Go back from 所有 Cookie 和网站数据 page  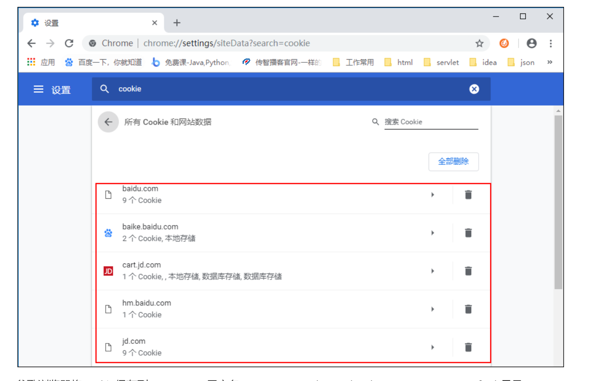pos(108,122)
